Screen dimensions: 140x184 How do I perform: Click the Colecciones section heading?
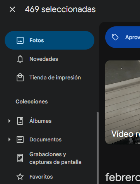coord(32,101)
